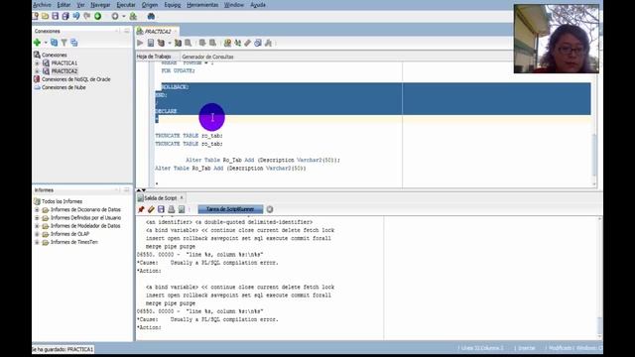
Task: Expand the PRACTICA2 connection node
Action: (x=37, y=71)
